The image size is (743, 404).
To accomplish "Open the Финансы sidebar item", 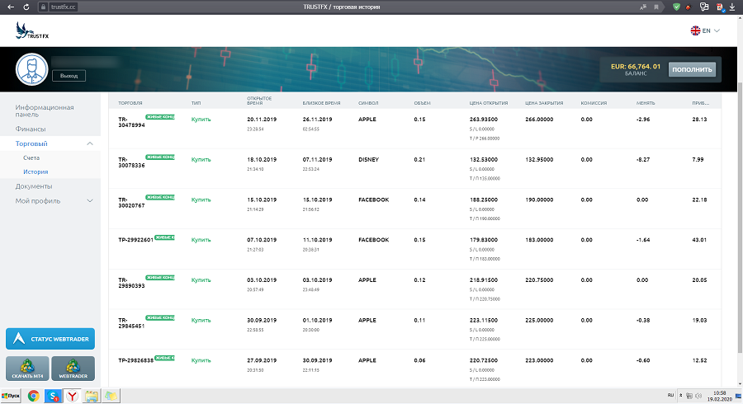I will click(x=31, y=129).
